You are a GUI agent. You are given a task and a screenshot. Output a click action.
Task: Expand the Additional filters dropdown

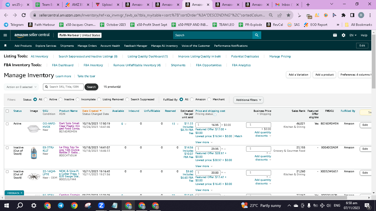pyautogui.click(x=248, y=100)
